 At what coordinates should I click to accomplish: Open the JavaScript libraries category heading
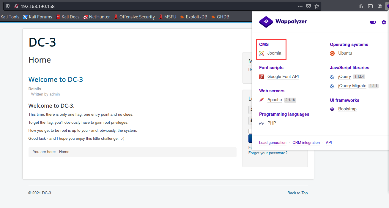[349, 68]
